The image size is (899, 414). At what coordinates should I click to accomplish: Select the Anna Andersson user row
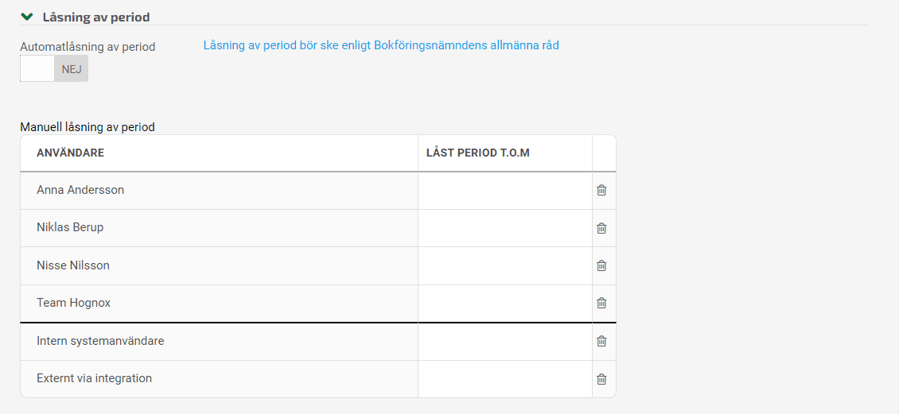tap(219, 191)
